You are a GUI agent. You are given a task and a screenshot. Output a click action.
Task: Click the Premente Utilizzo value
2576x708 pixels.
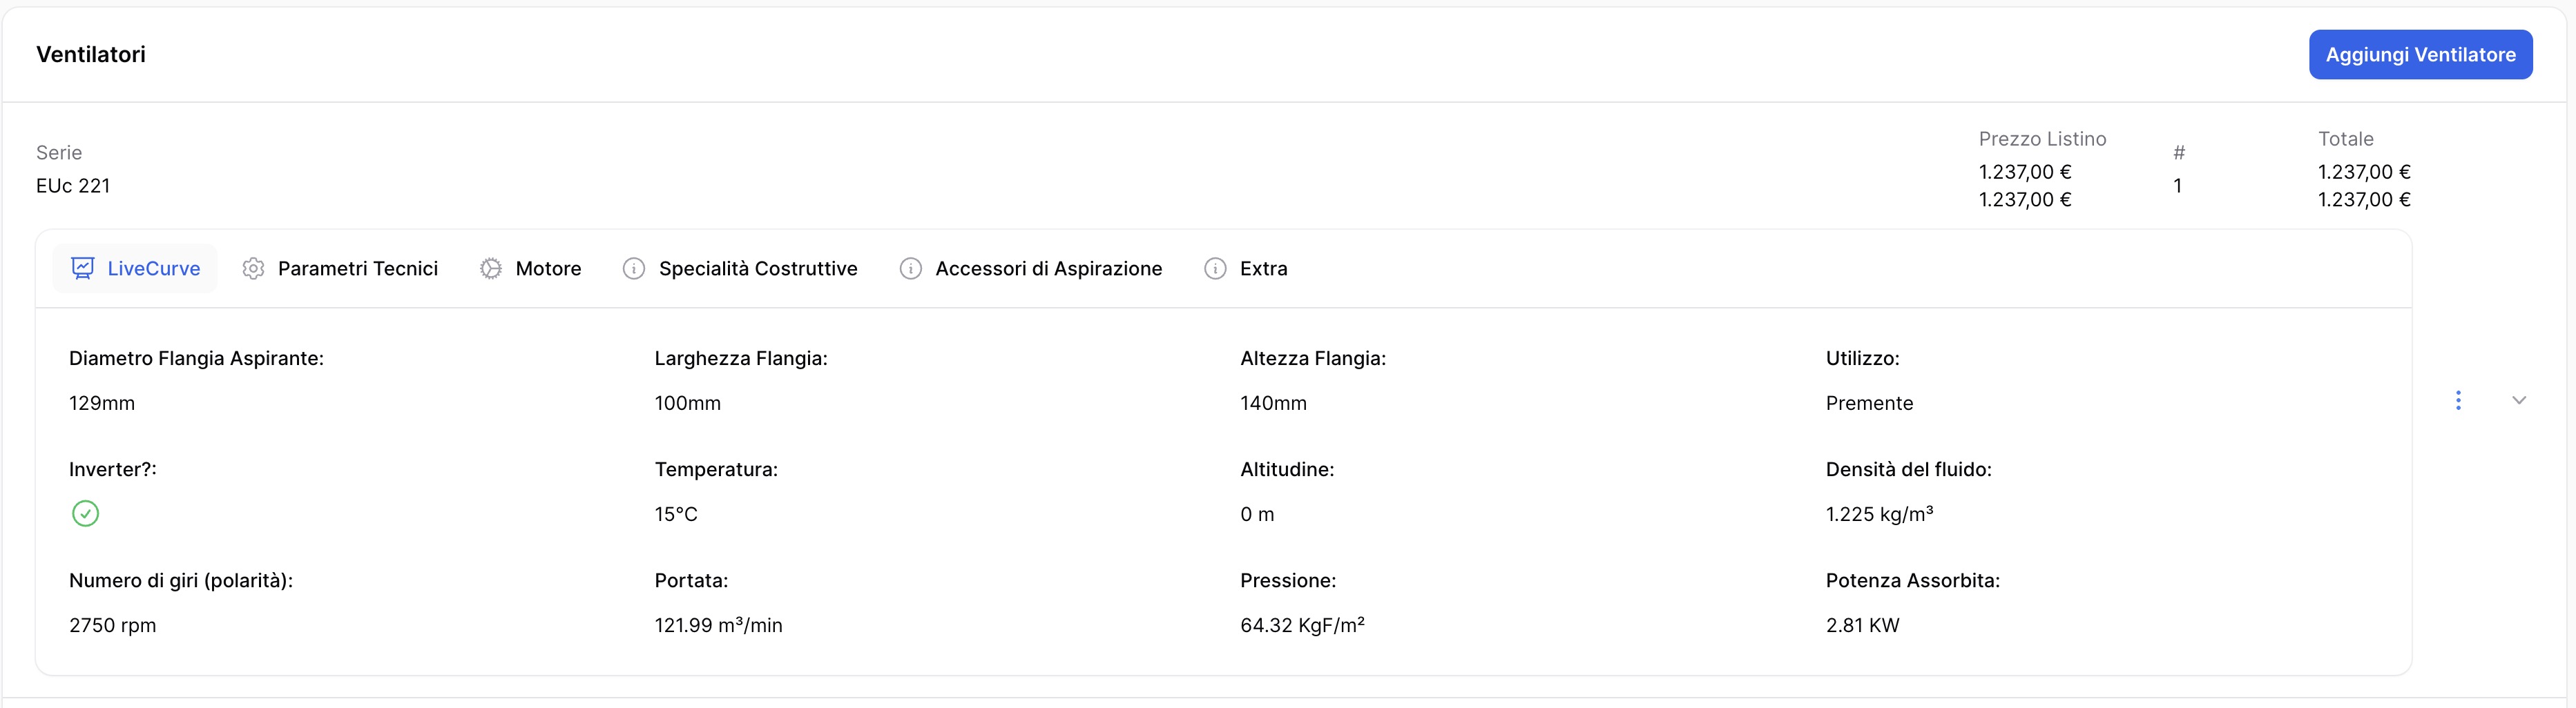click(x=1869, y=404)
